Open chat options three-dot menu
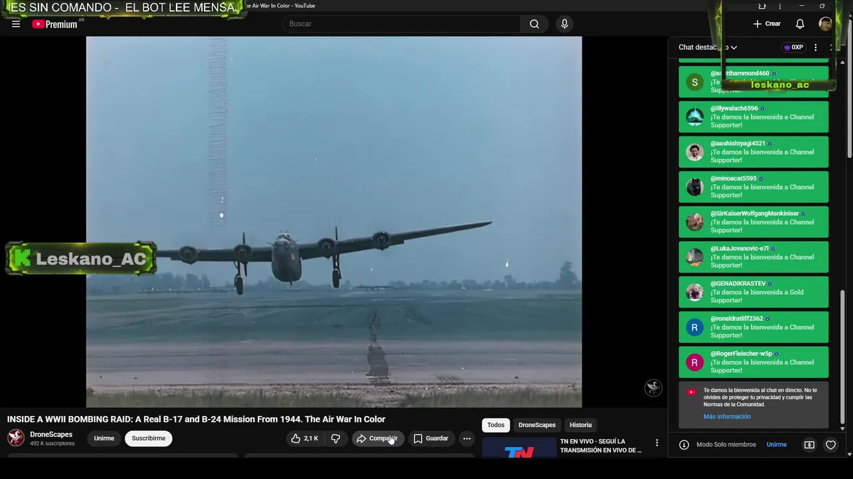The image size is (853, 479). 815,47
